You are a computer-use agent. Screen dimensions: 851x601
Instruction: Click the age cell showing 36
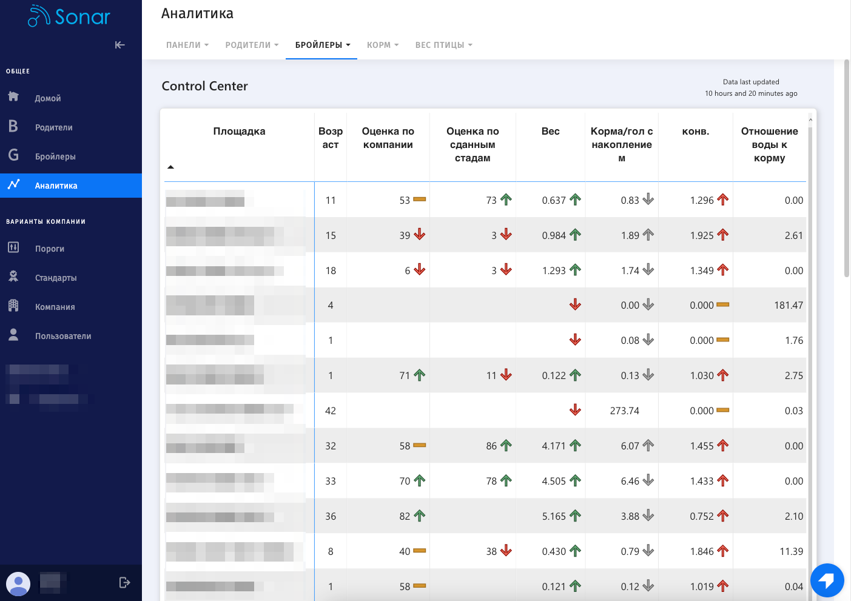coord(331,516)
